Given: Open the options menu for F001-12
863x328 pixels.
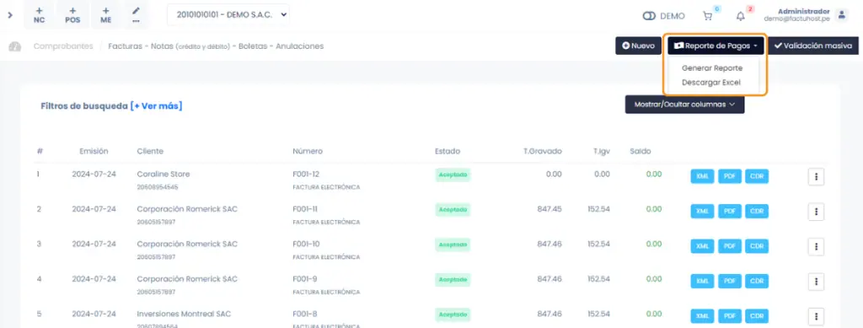Looking at the screenshot, I should coord(816,177).
